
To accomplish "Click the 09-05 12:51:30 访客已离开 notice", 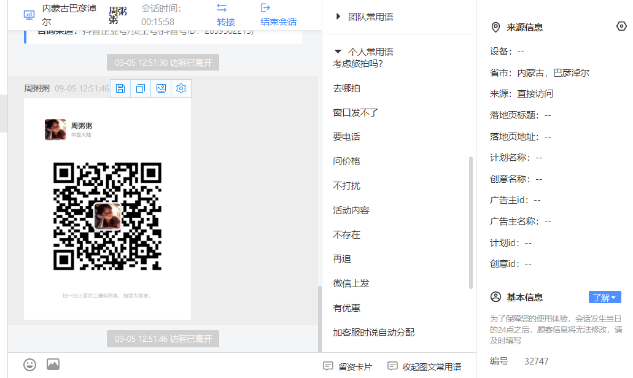I will (163, 63).
